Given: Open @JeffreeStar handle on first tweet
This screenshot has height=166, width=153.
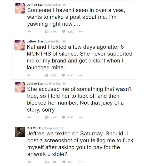Looking at the screenshot, I should [x=53, y=5].
